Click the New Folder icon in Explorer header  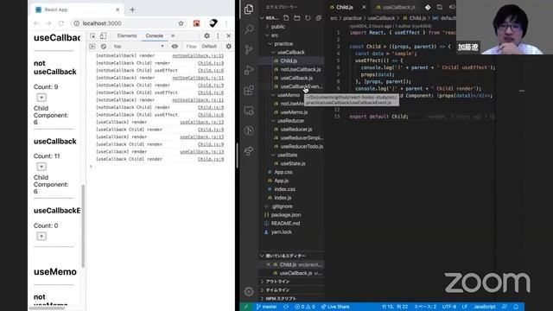click(x=297, y=17)
